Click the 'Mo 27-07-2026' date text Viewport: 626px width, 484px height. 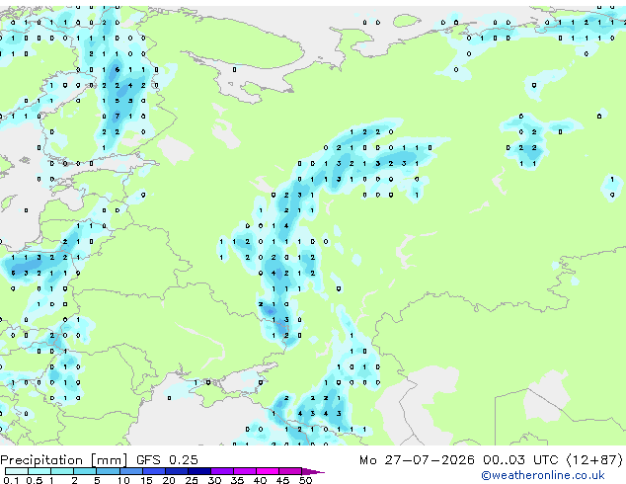[x=417, y=460]
